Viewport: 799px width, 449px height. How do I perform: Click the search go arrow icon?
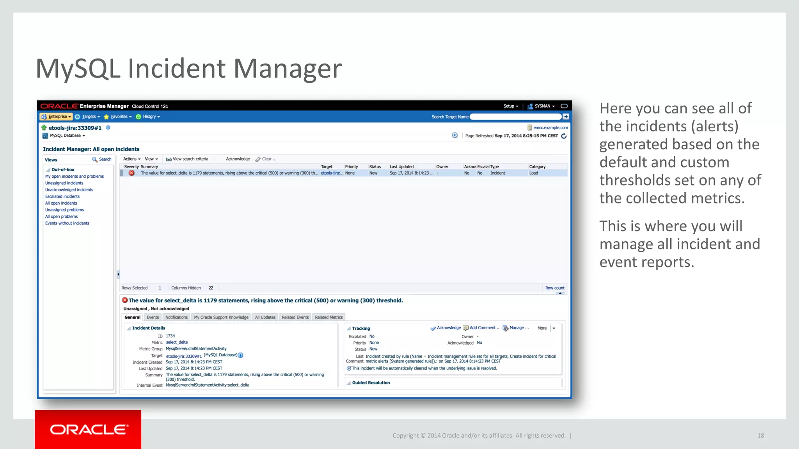pyautogui.click(x=566, y=117)
